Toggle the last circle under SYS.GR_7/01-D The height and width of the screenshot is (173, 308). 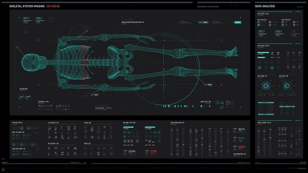coord(37,128)
